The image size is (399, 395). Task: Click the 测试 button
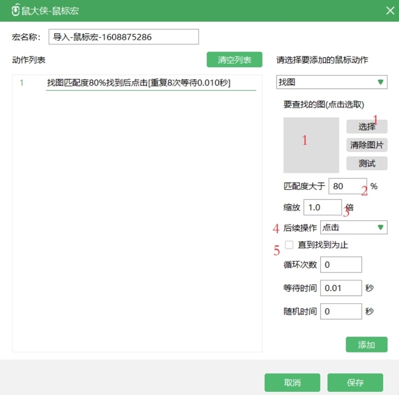point(367,163)
